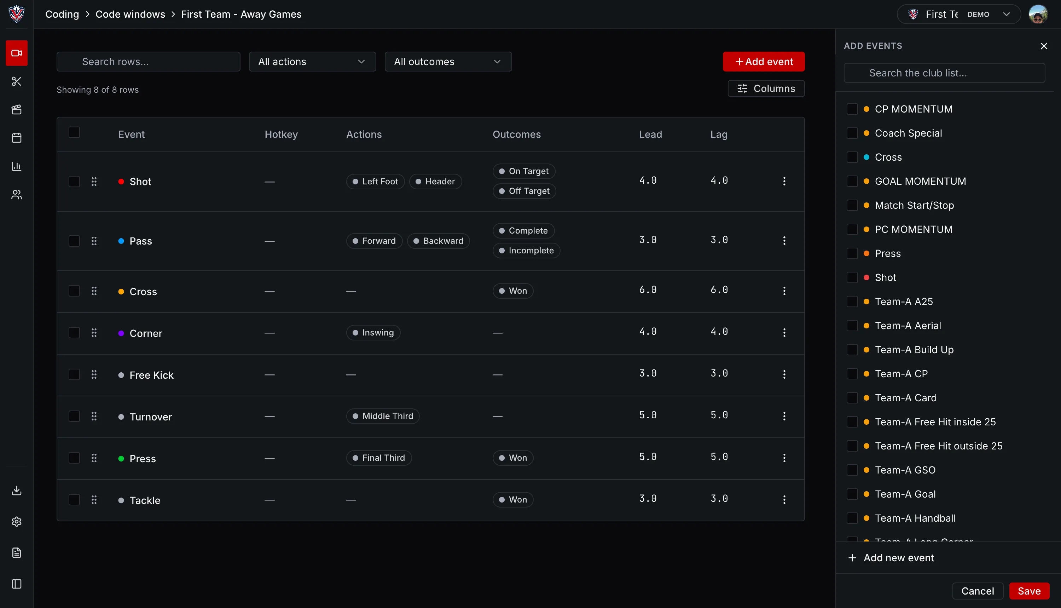
Task: Expand the First Team DEMO selector
Action: [x=958, y=14]
